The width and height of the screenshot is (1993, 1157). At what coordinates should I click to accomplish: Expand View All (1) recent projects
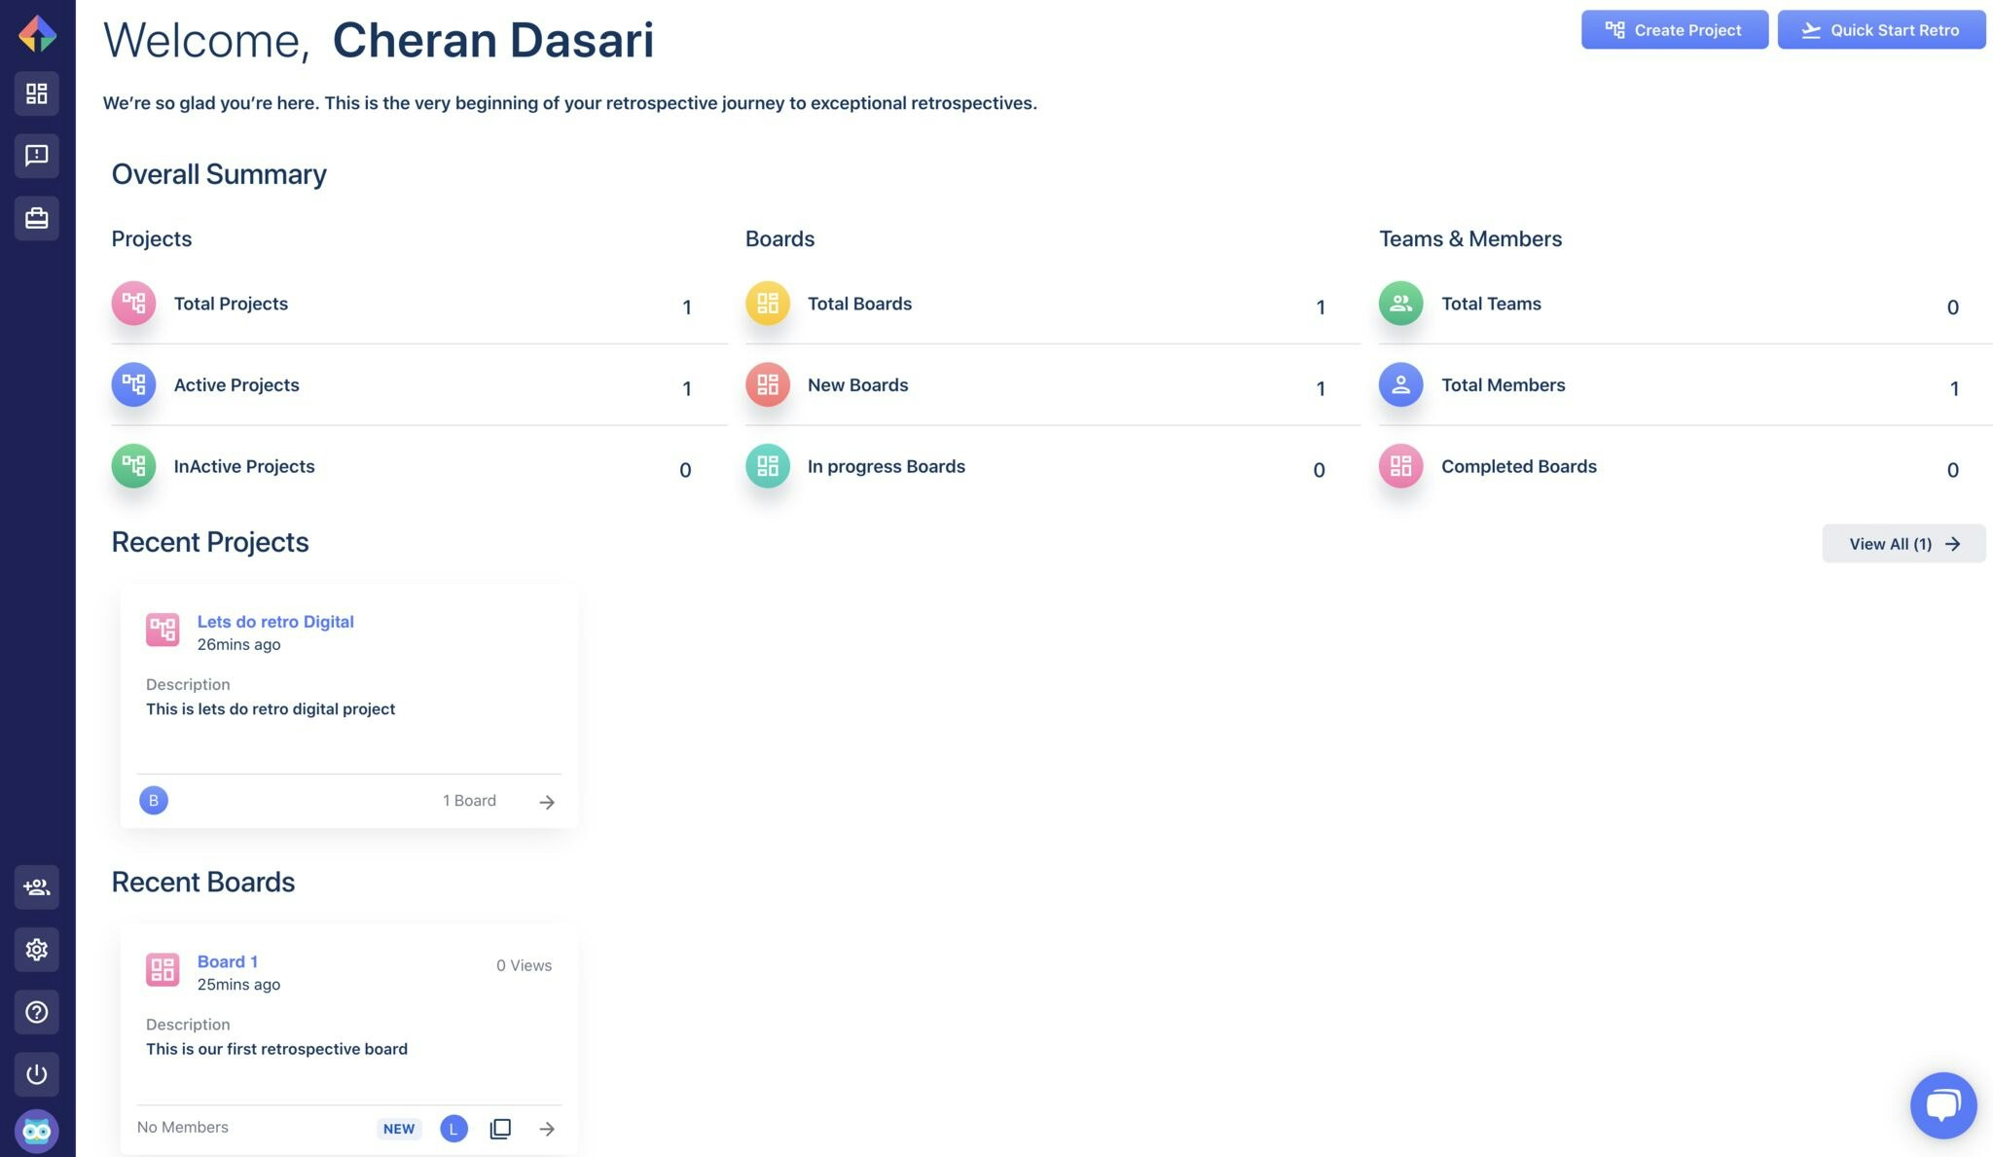point(1903,544)
